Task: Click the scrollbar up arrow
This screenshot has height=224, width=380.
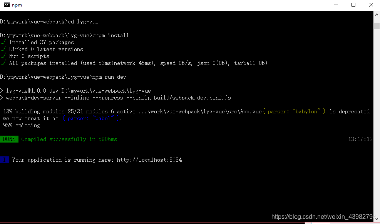Action: (x=377, y=15)
